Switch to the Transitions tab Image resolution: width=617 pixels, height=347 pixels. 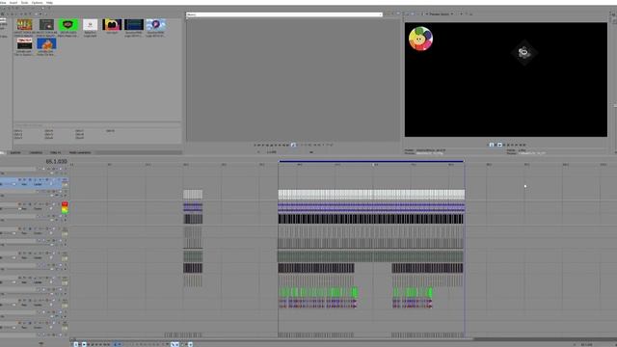[x=36, y=152]
